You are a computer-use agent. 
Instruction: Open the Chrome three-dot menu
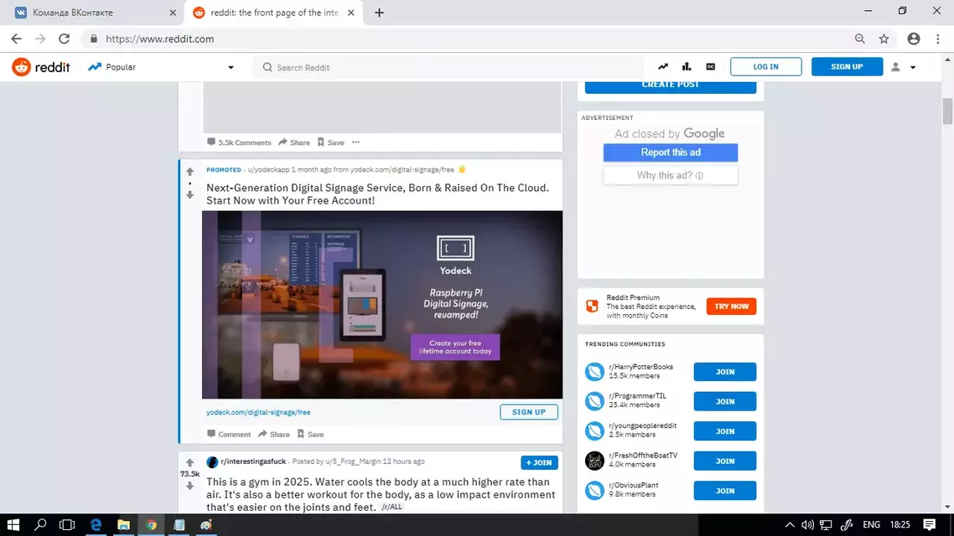[937, 39]
